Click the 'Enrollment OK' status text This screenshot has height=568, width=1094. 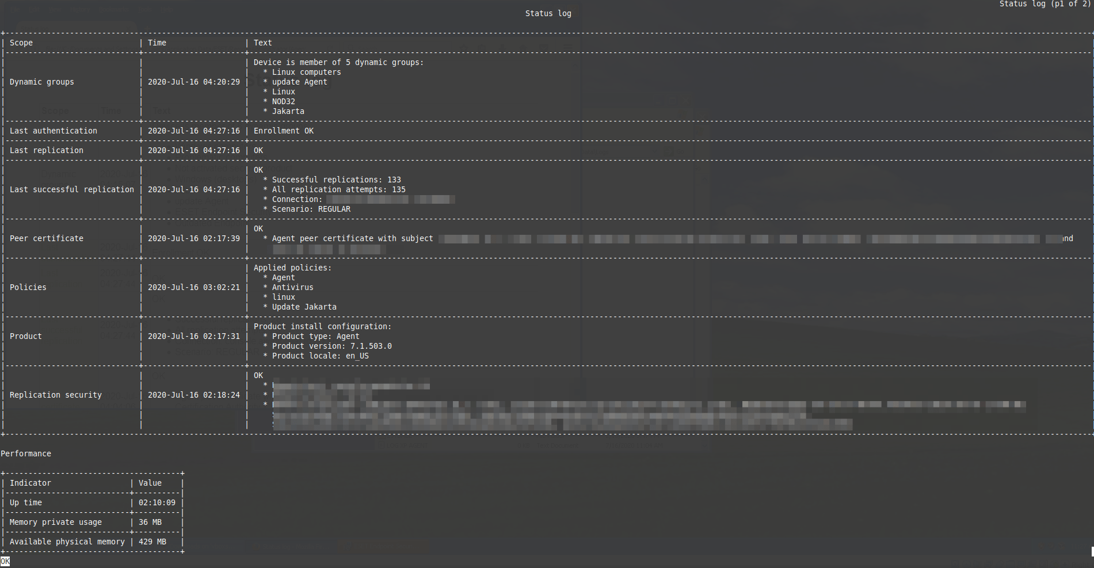pyautogui.click(x=284, y=131)
